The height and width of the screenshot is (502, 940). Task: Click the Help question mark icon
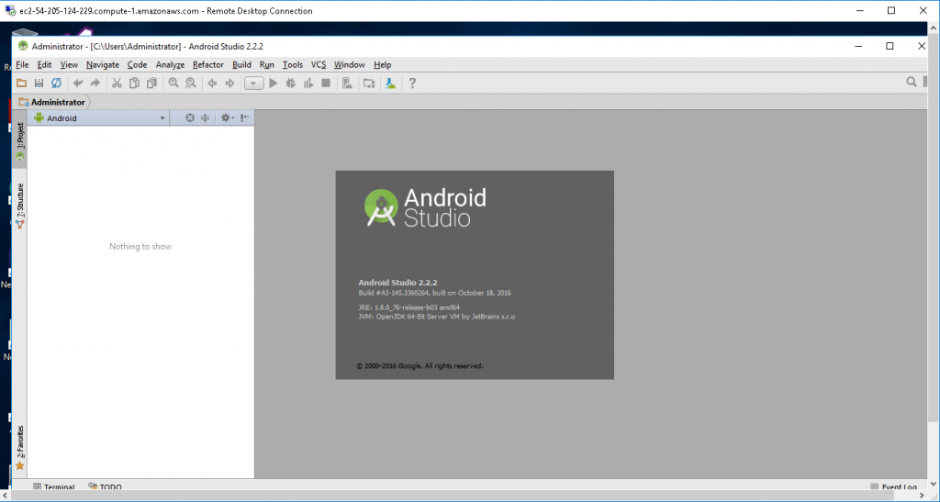412,84
